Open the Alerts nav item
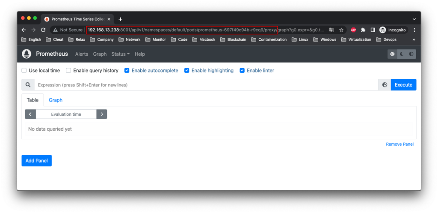 82,54
